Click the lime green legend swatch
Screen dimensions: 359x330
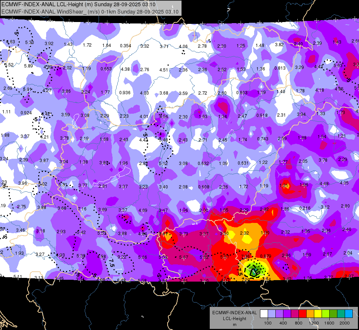pyautogui.click(x=325, y=314)
